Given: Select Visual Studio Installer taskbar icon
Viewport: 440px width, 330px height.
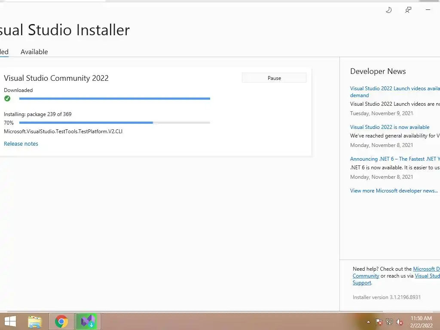Looking at the screenshot, I should click(x=88, y=321).
